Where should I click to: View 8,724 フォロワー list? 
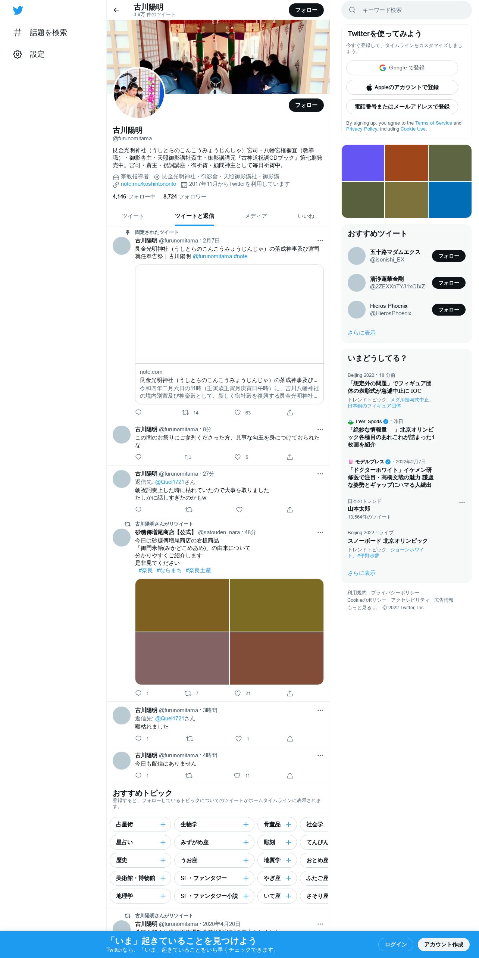[x=185, y=197]
